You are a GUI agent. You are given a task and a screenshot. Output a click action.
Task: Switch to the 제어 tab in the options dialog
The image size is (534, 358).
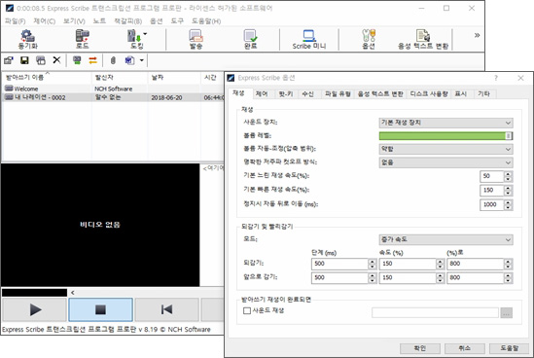(262, 94)
